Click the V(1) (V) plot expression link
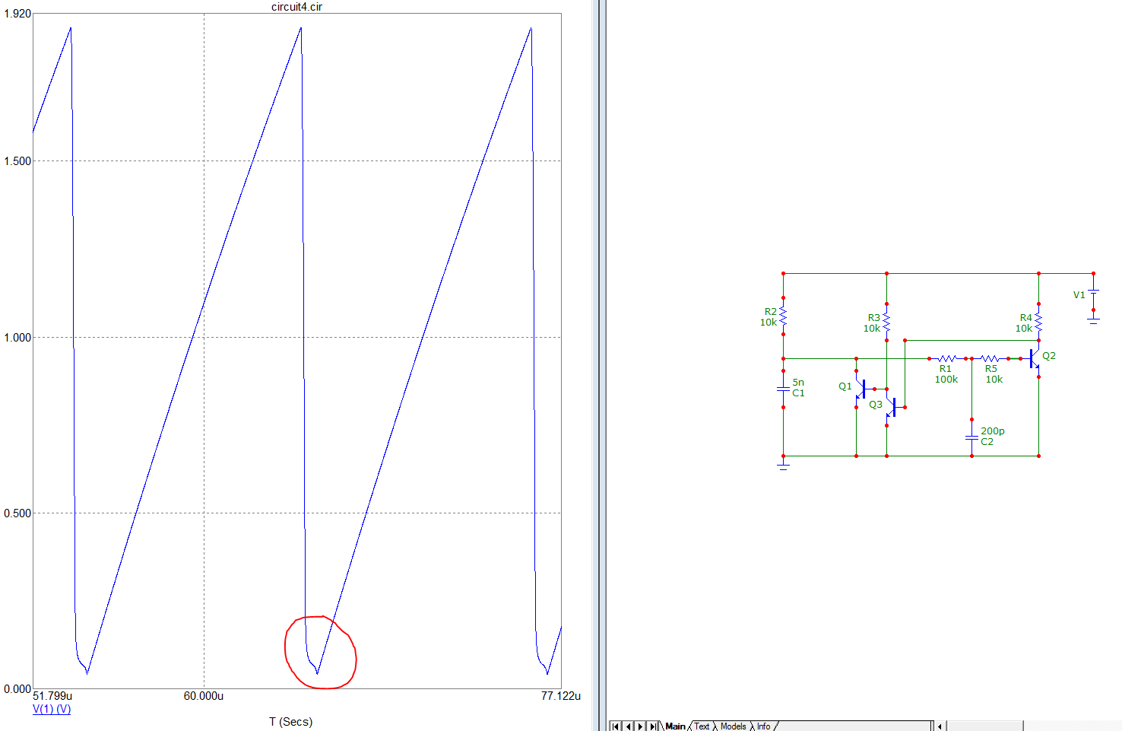 tap(52, 709)
